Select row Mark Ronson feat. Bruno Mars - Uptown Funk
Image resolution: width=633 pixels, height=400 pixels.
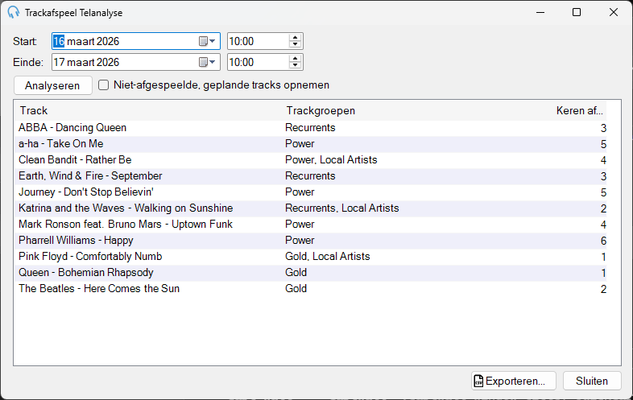(x=310, y=225)
